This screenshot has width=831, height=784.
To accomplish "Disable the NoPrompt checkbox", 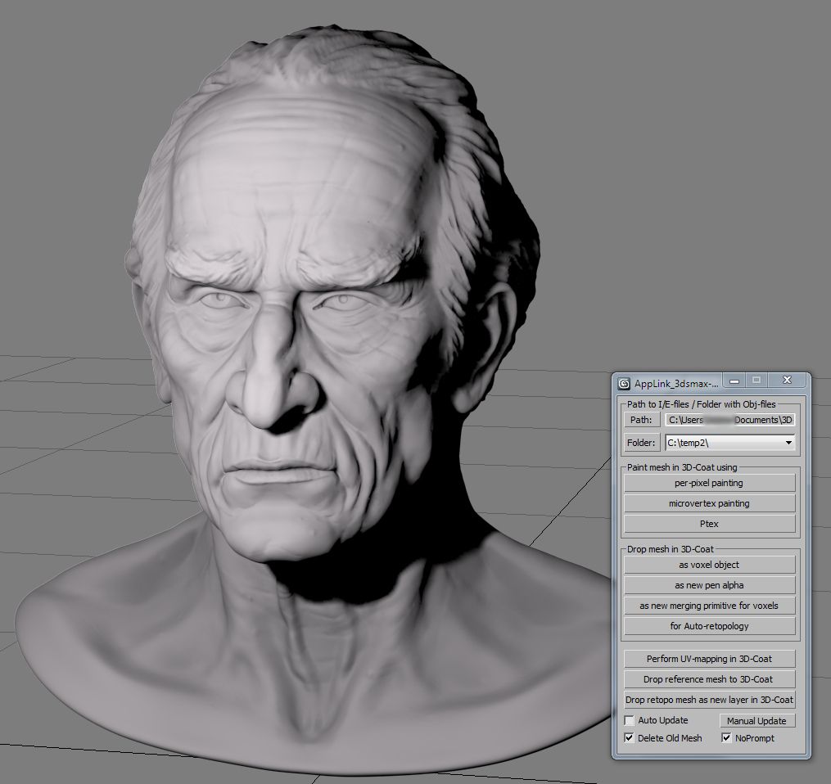I will (x=725, y=737).
